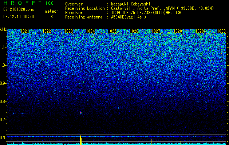The width and height of the screenshot is (229, 145).
Task: Click the meteor count value 3
Action: click(x=52, y=17)
